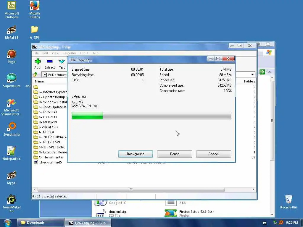This screenshot has height=227, width=303.
Task: Open the Windows Start orb
Action: coord(7,223)
